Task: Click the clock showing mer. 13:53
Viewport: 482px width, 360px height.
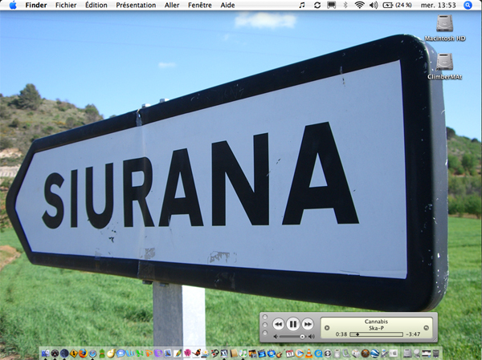Action: click(440, 5)
